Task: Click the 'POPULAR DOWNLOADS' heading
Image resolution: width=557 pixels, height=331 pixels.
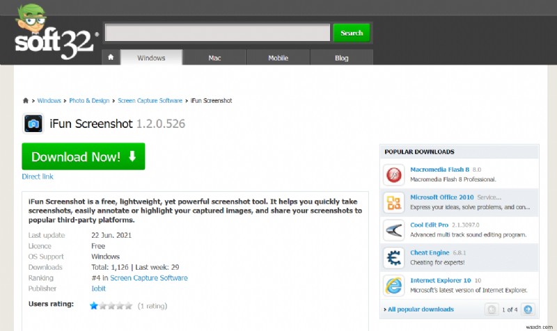Action: 420,152
